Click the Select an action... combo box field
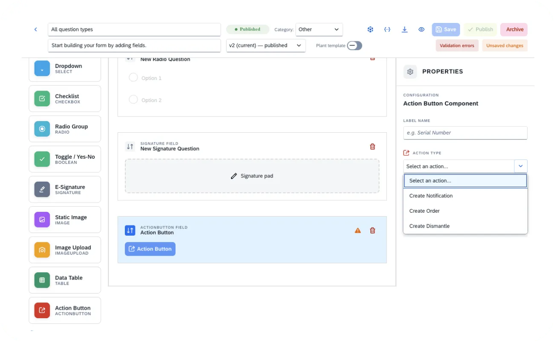This screenshot has width=554, height=342. [459, 166]
